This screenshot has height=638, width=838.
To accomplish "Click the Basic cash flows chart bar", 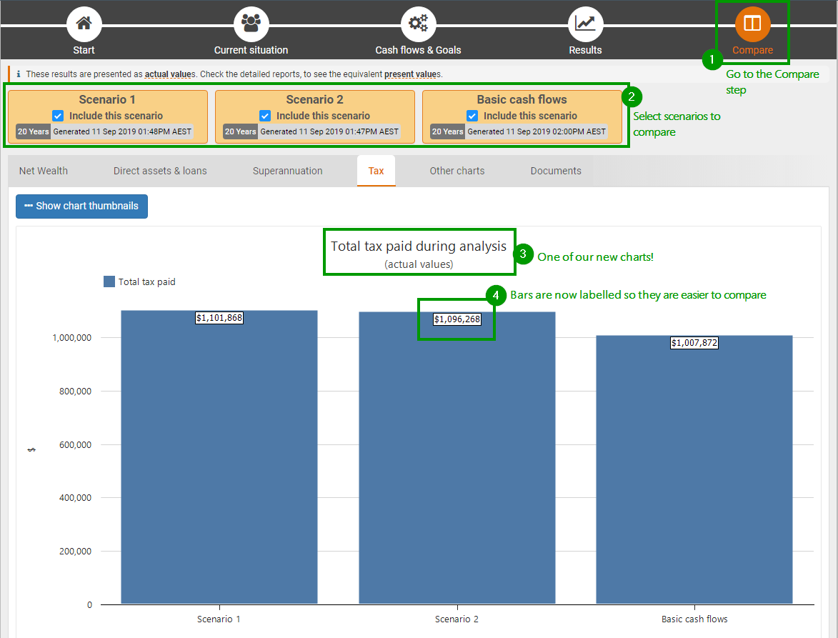I will [x=694, y=472].
